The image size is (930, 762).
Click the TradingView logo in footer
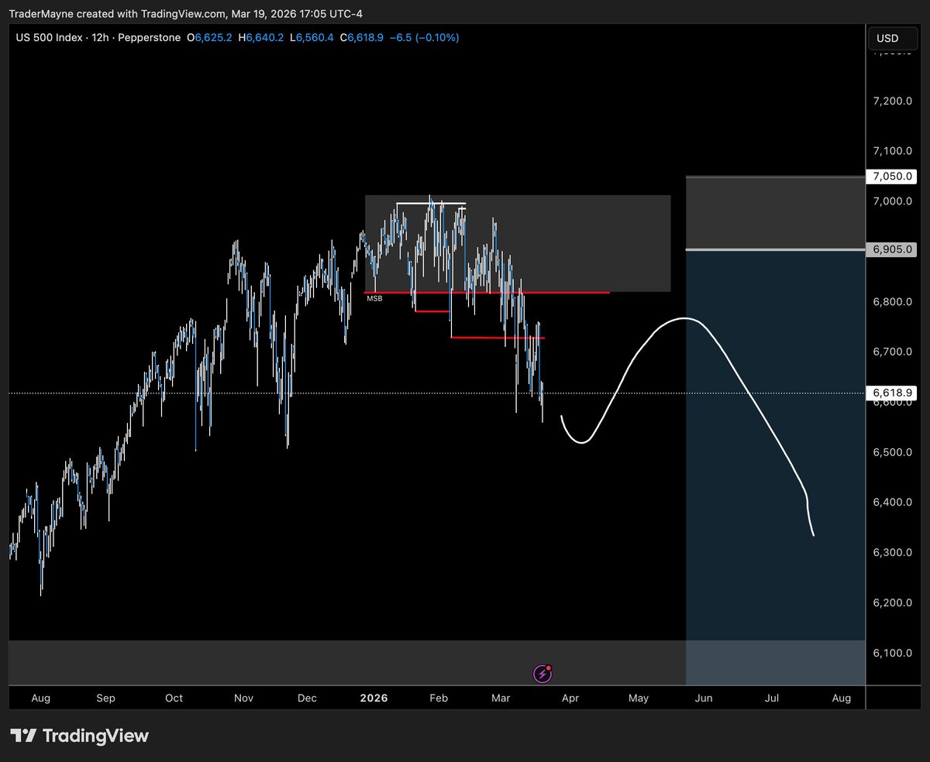pyautogui.click(x=79, y=736)
